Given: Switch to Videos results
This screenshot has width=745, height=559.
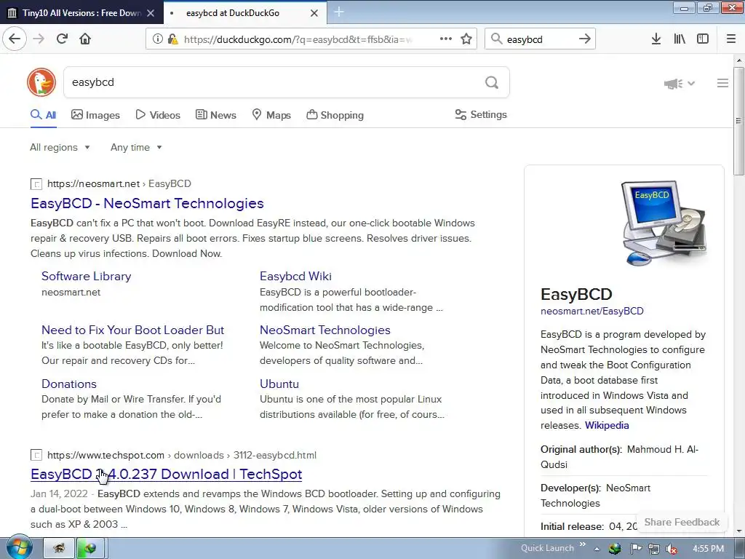Looking at the screenshot, I should click(158, 115).
